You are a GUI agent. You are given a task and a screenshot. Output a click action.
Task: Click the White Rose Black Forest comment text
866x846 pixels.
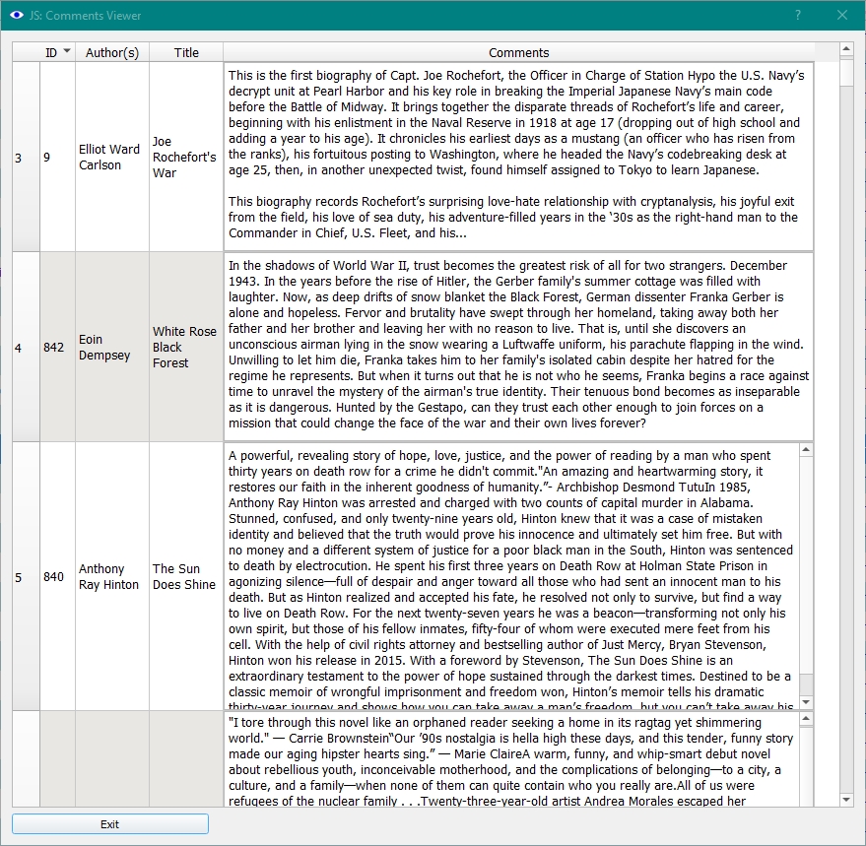[518, 347]
